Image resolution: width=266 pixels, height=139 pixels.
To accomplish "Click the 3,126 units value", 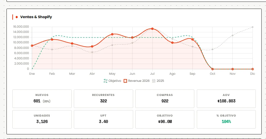I will click(x=42, y=121).
